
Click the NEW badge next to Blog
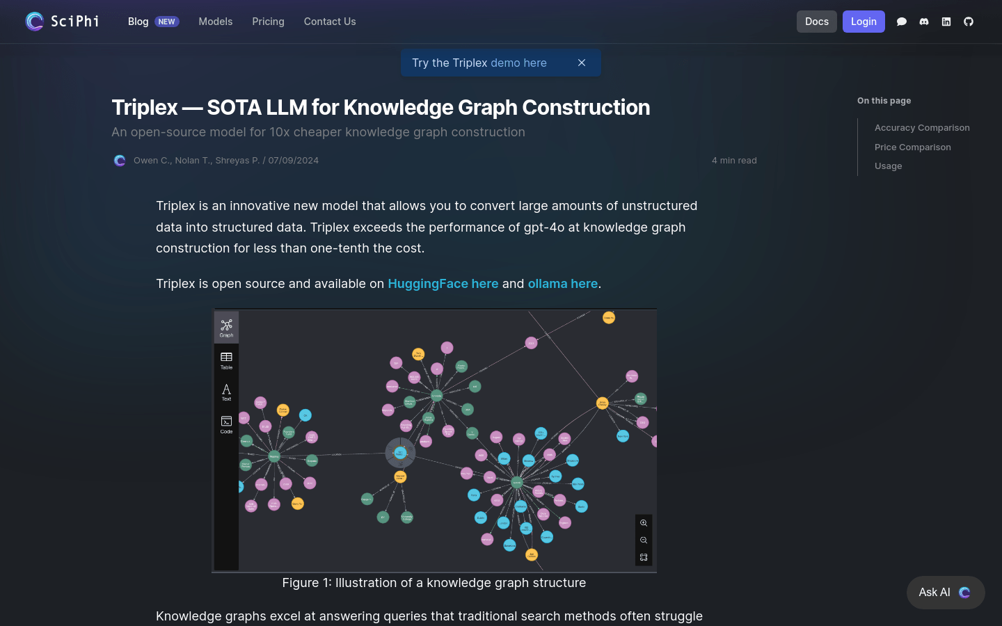click(x=166, y=22)
